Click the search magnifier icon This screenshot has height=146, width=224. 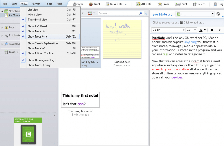tap(141, 13)
